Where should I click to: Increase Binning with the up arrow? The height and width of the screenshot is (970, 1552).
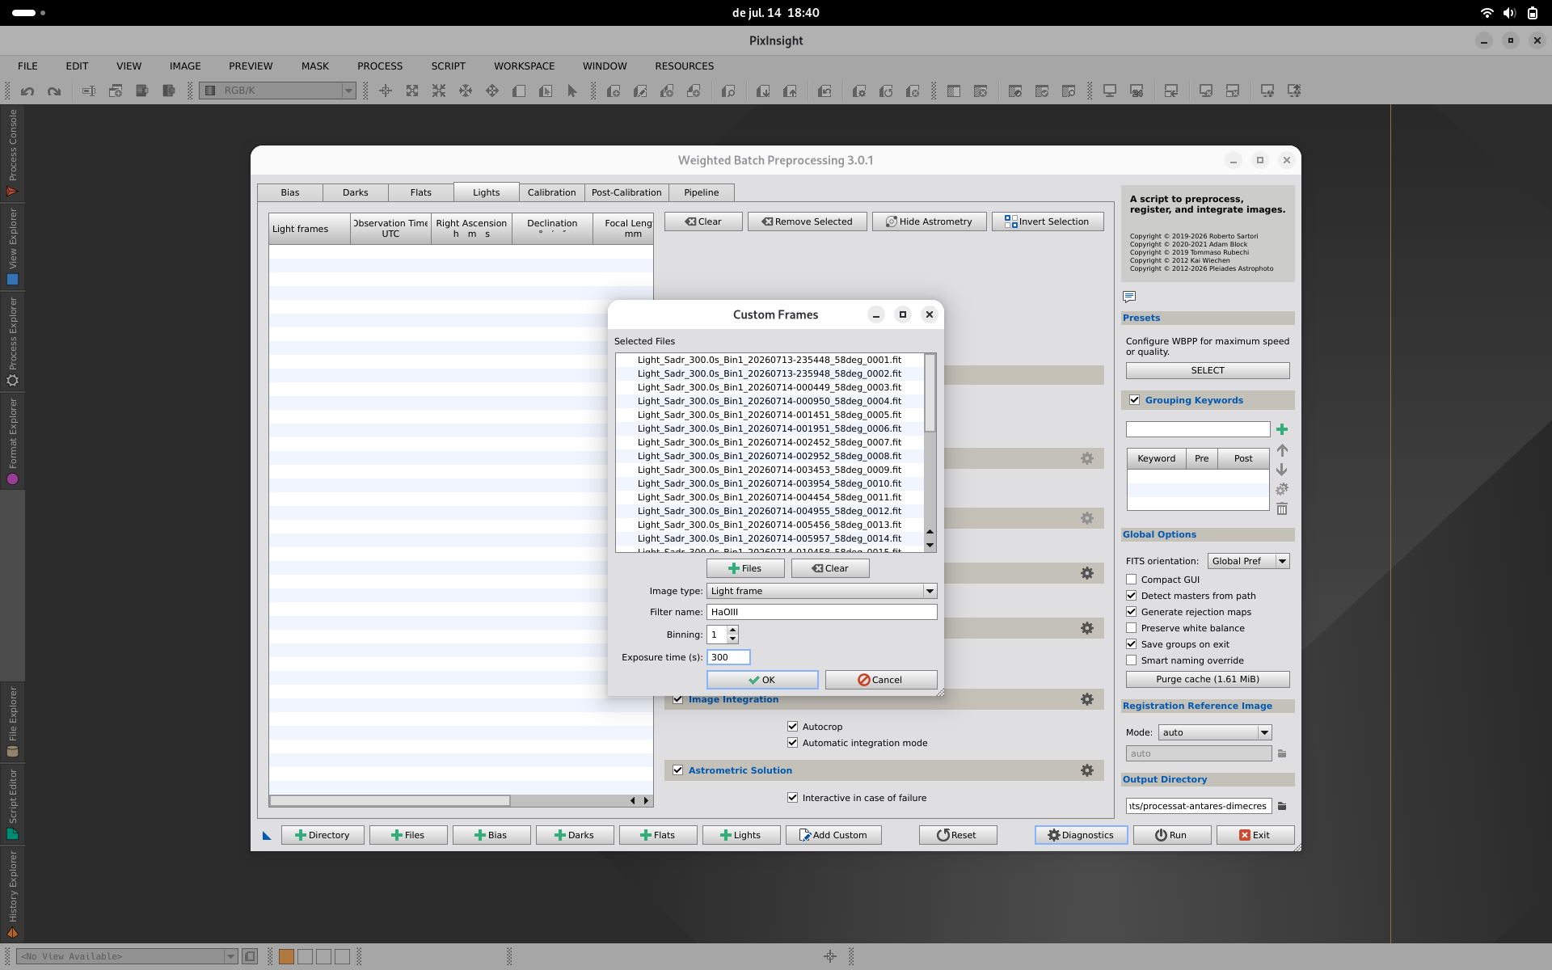pos(732,630)
